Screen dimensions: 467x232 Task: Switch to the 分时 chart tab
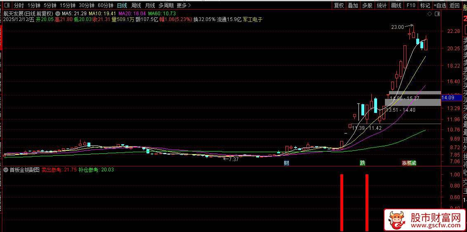[x=19, y=5]
